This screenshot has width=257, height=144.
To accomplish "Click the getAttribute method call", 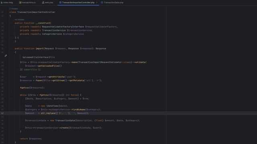I will click(x=56, y=77).
